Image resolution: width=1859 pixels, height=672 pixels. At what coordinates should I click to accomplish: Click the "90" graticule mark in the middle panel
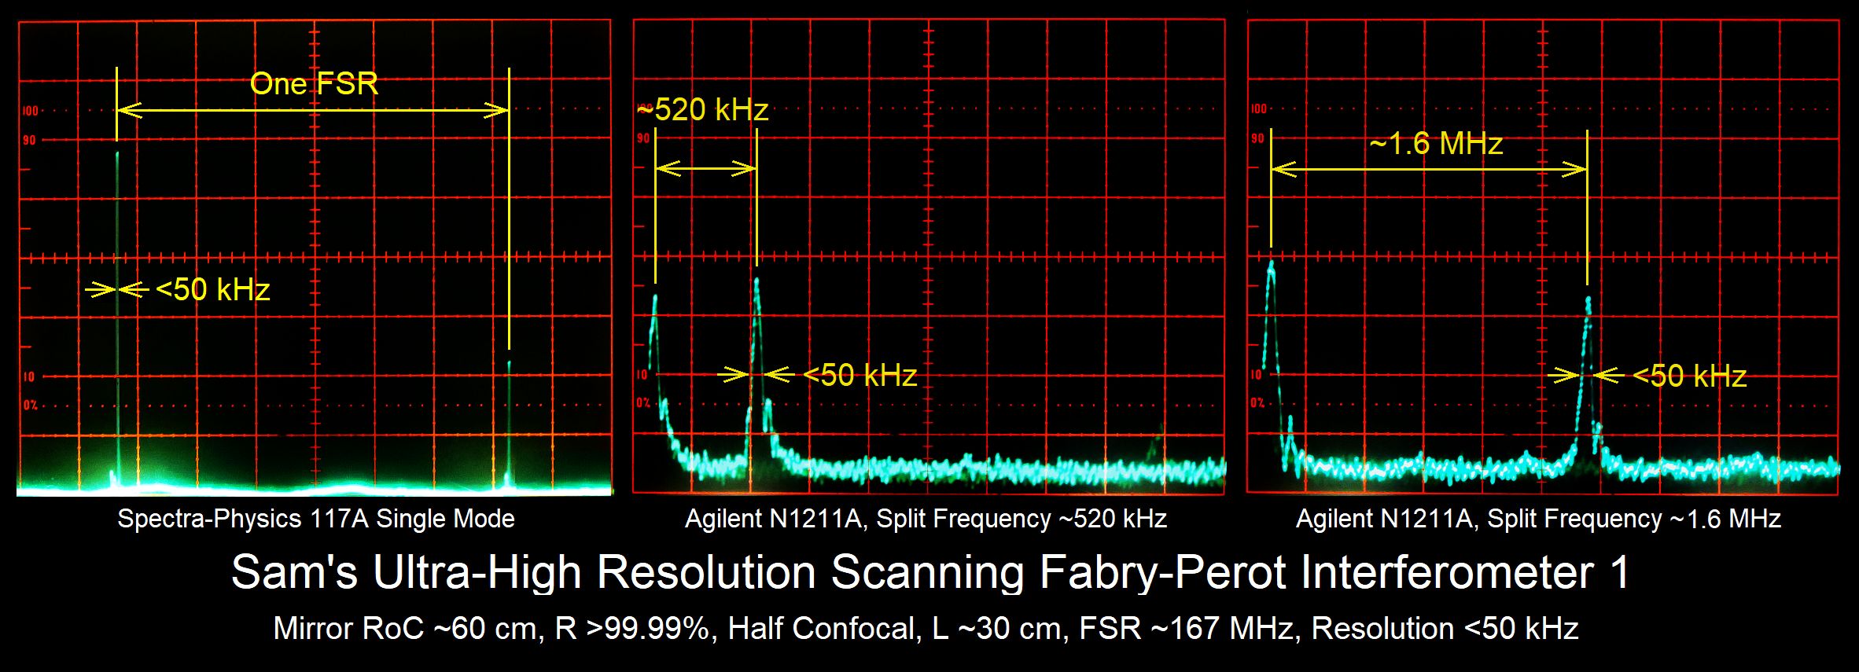643,138
